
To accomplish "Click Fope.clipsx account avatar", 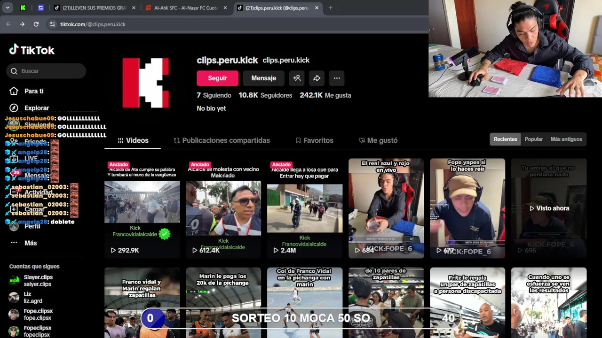I will (x=14, y=315).
